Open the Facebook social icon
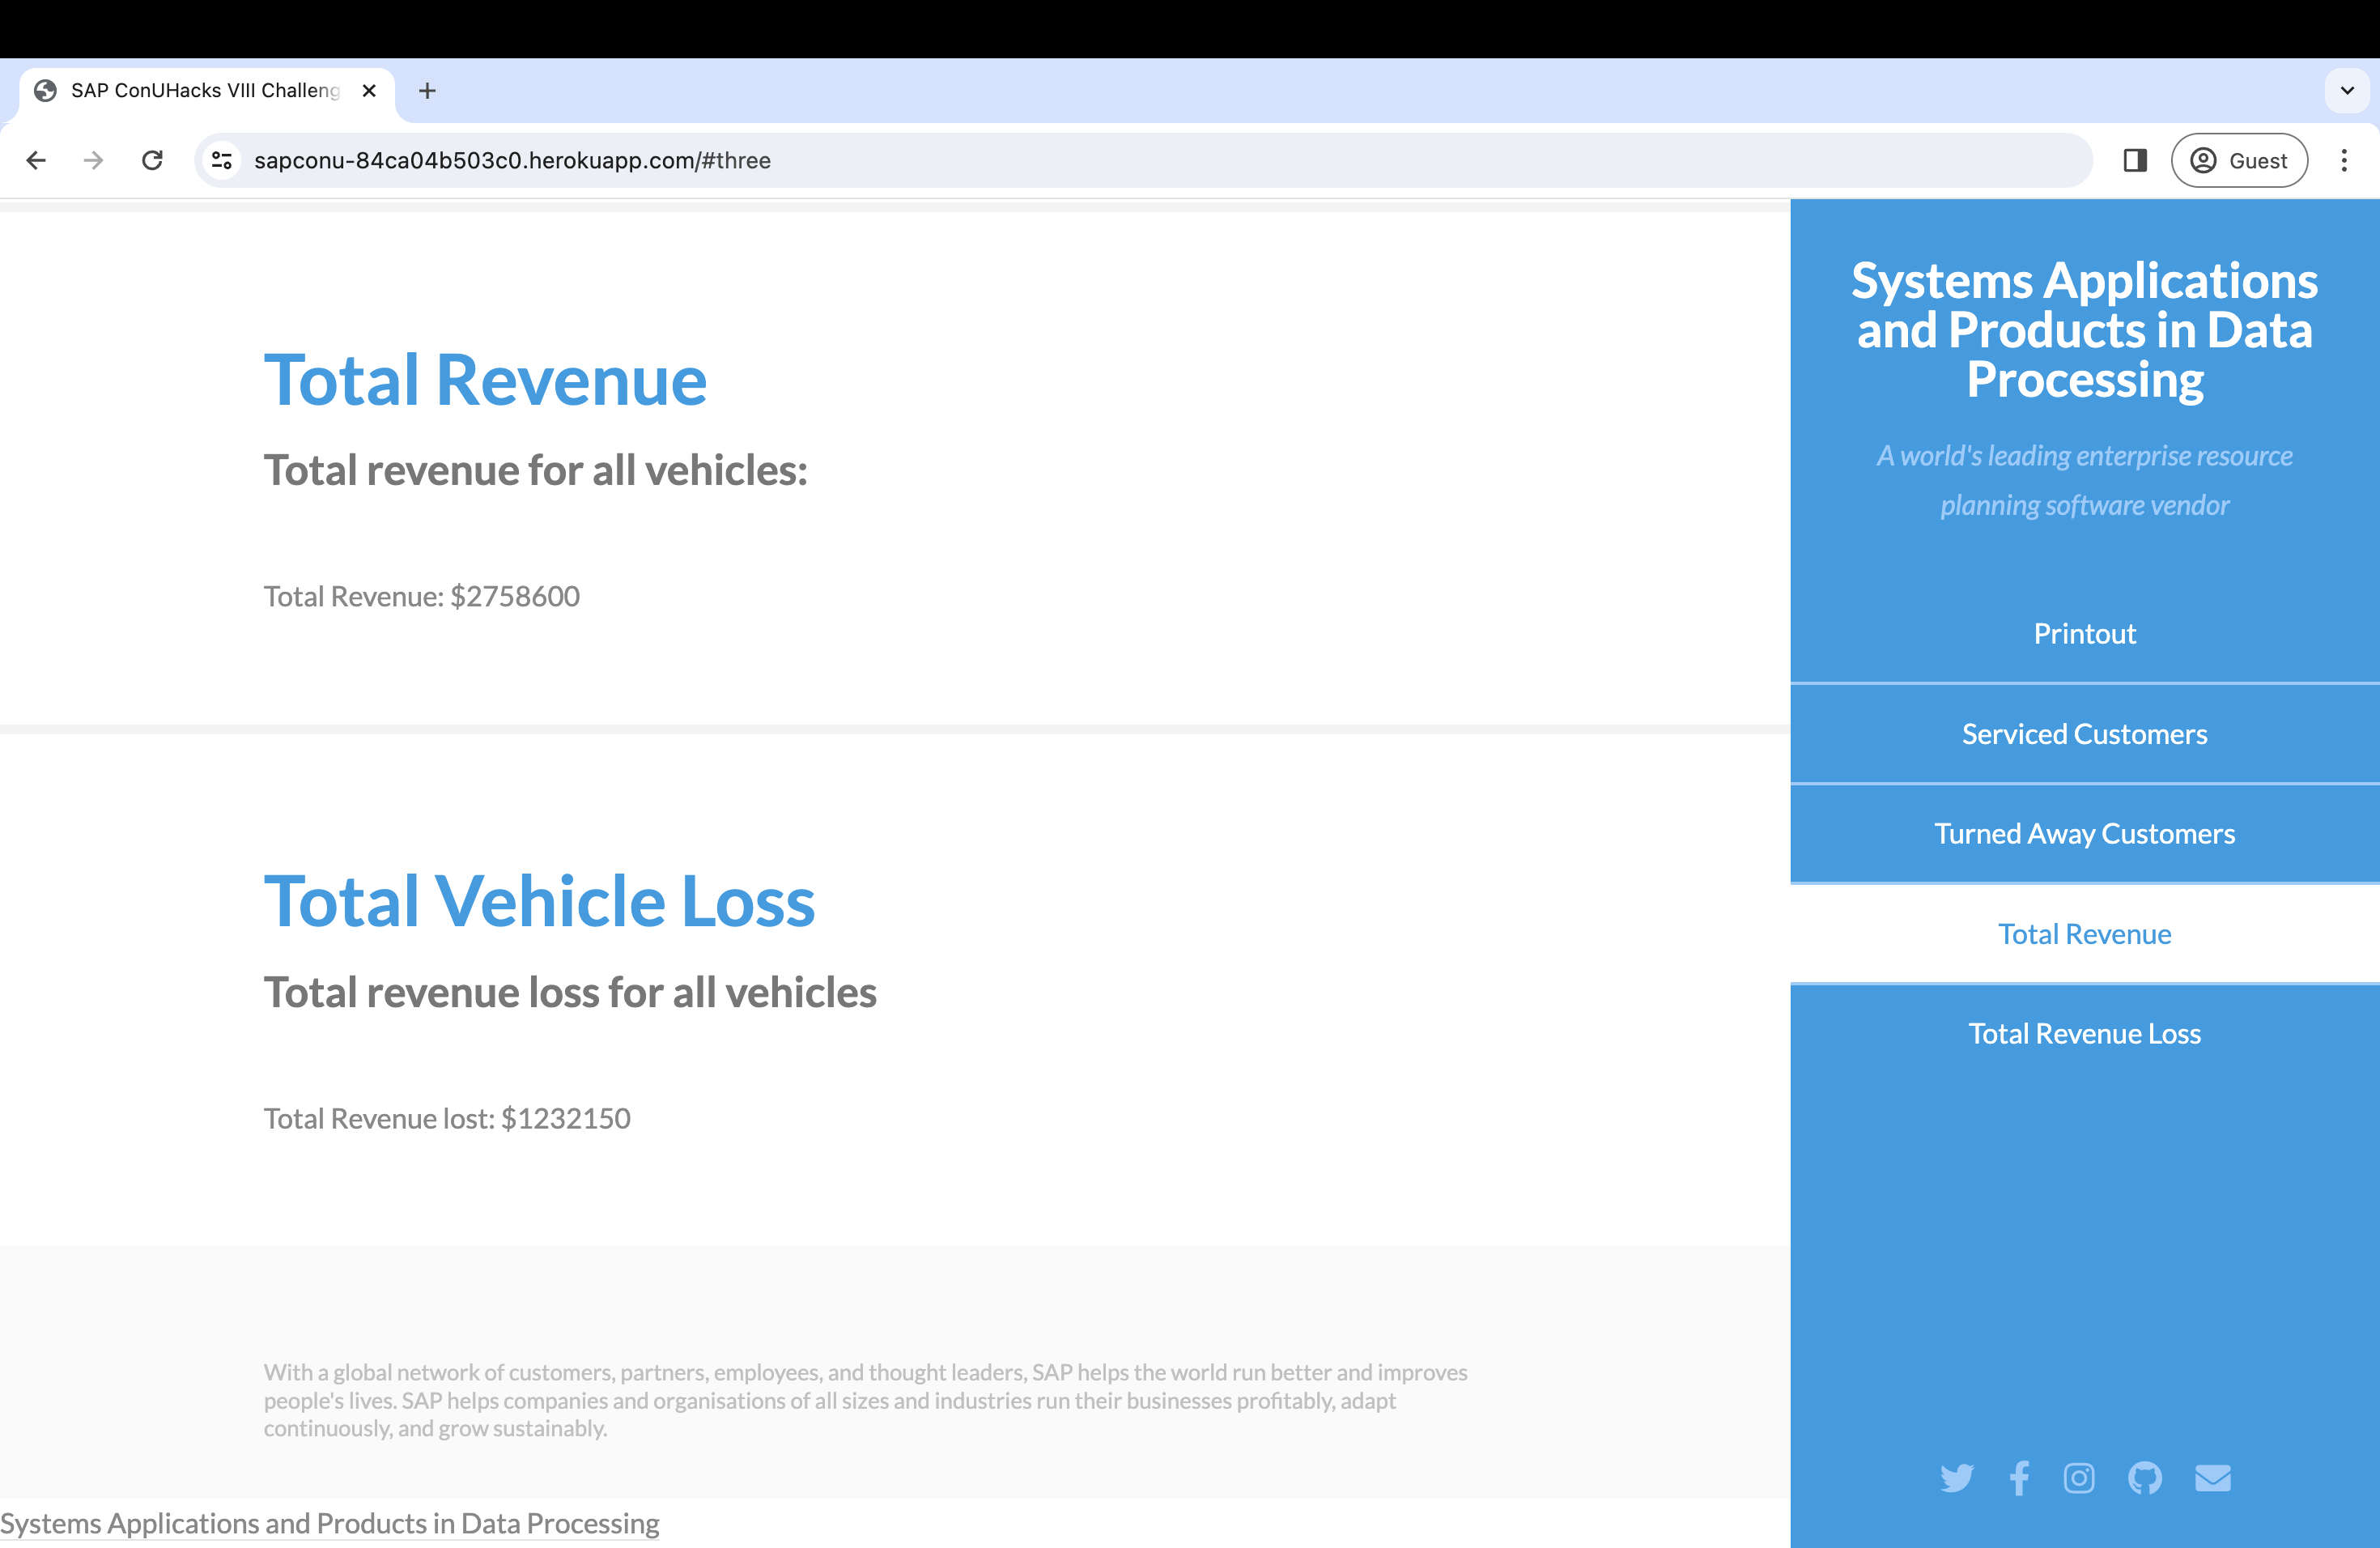Image resolution: width=2380 pixels, height=1548 pixels. click(x=2019, y=1478)
